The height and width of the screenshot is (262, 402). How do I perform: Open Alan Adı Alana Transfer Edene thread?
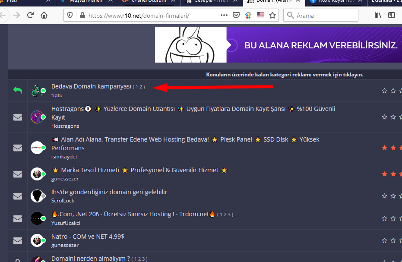185,144
